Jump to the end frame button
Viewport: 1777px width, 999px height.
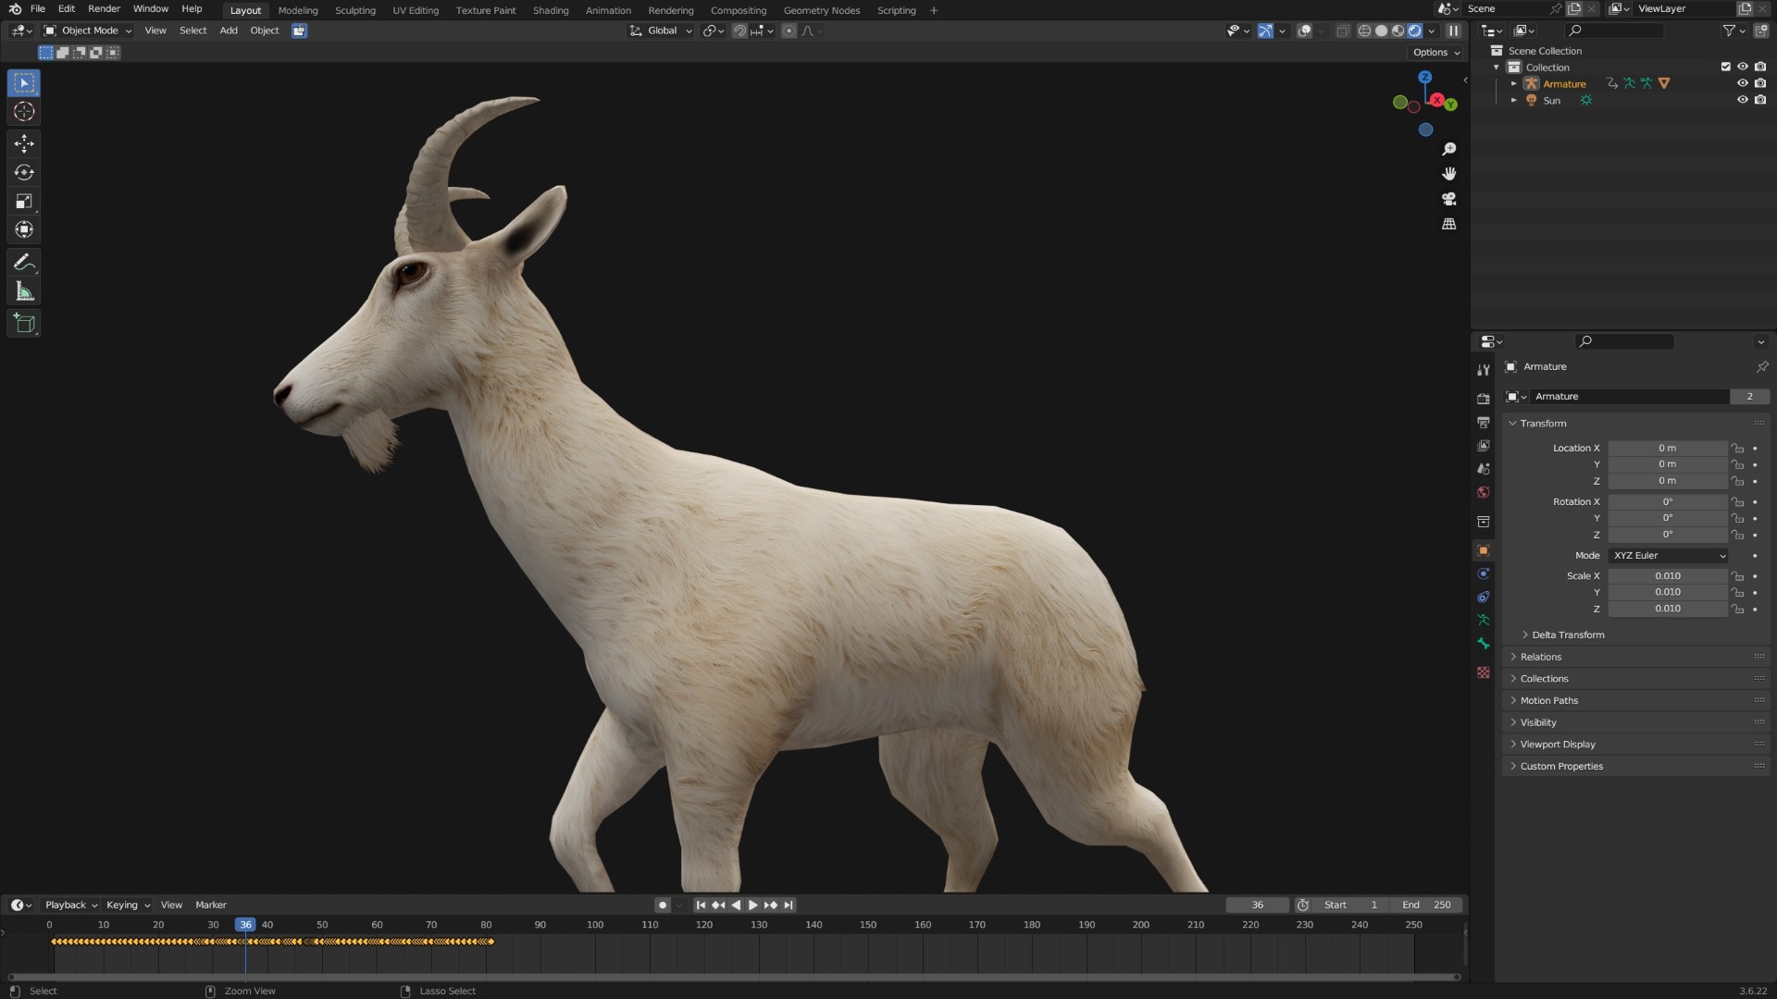tap(789, 906)
